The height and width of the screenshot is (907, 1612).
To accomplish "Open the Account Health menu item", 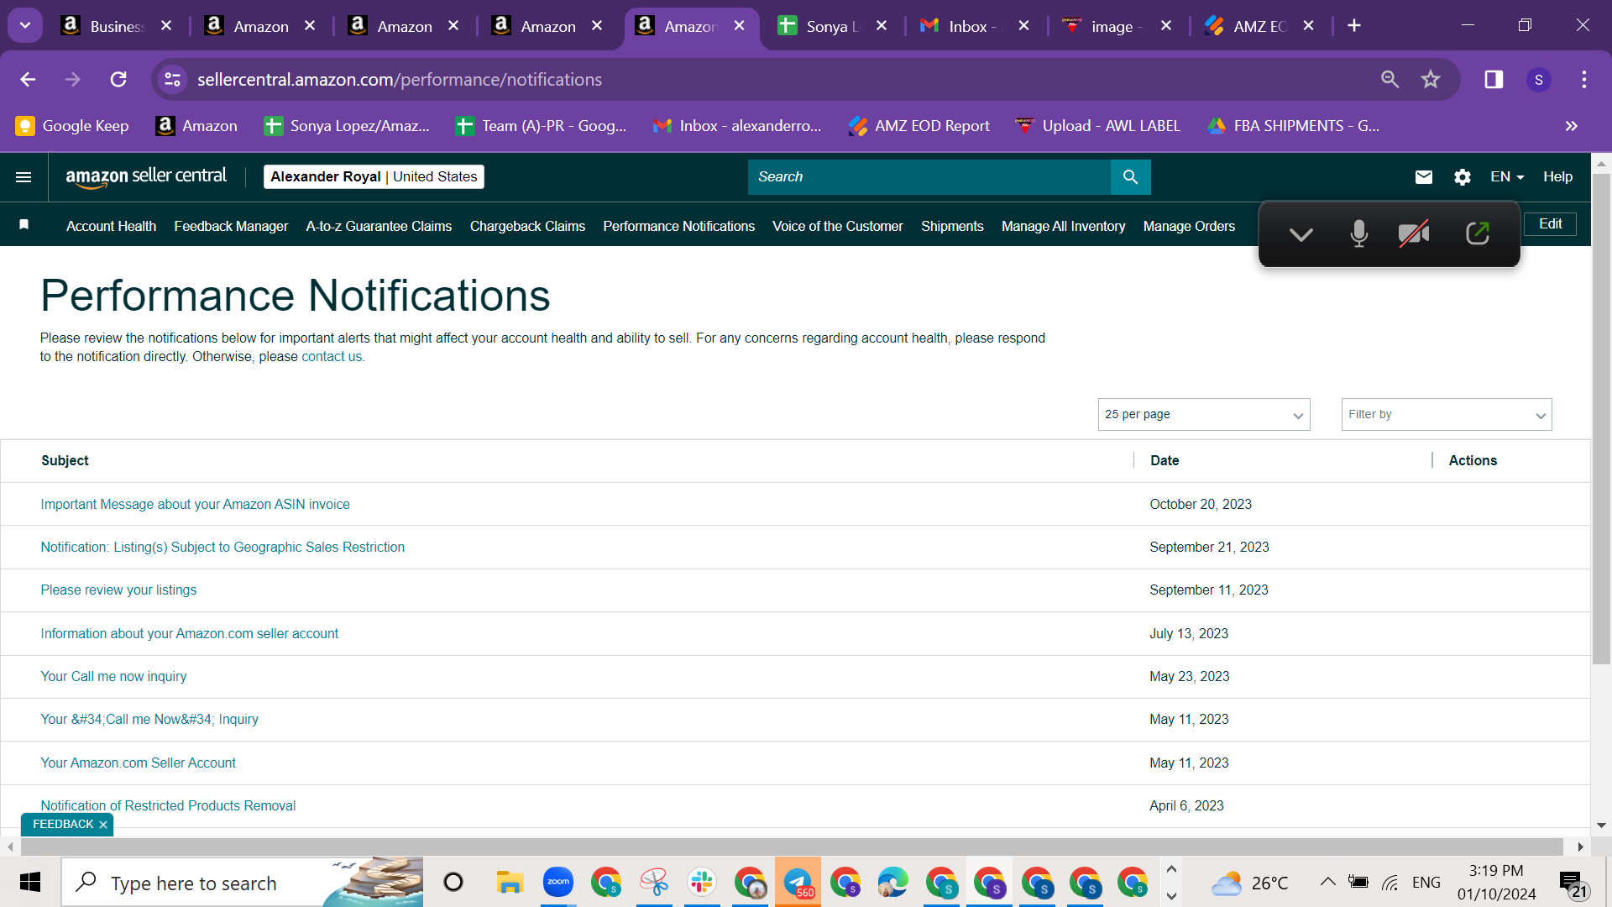I will click(x=111, y=226).
